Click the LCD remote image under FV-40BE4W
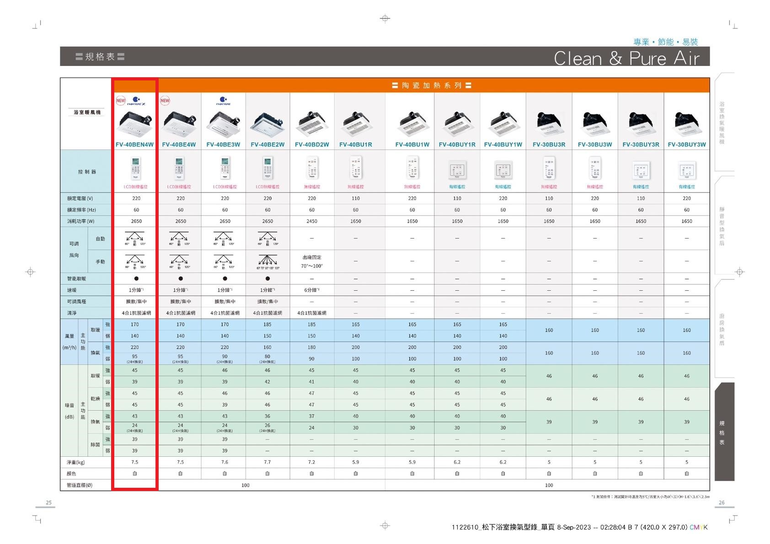The height and width of the screenshot is (544, 770). tap(179, 168)
